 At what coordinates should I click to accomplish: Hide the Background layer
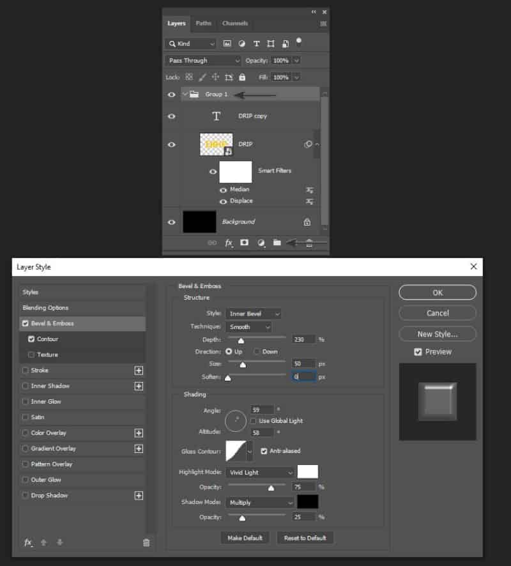pyautogui.click(x=172, y=222)
